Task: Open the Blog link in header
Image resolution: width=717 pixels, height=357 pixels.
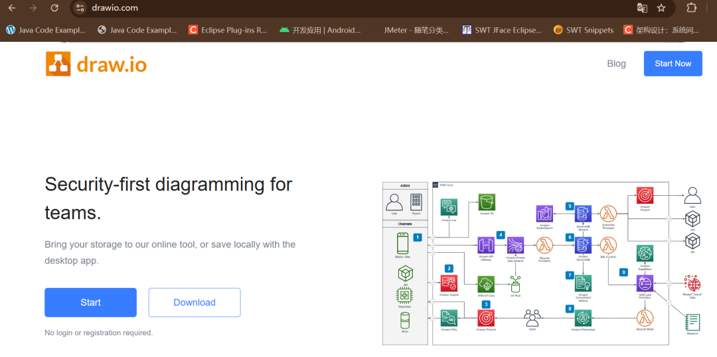Action: pyautogui.click(x=616, y=64)
